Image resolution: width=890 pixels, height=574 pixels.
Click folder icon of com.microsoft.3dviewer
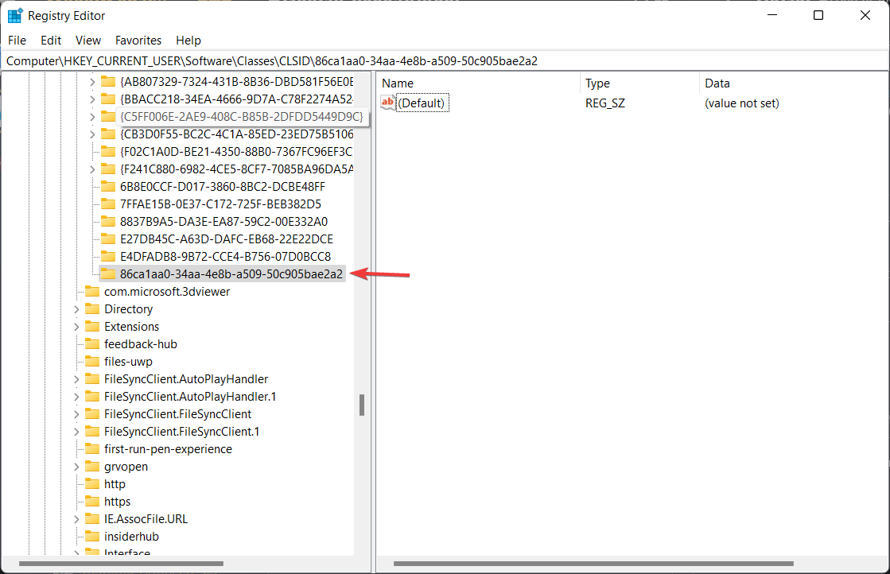(x=92, y=292)
